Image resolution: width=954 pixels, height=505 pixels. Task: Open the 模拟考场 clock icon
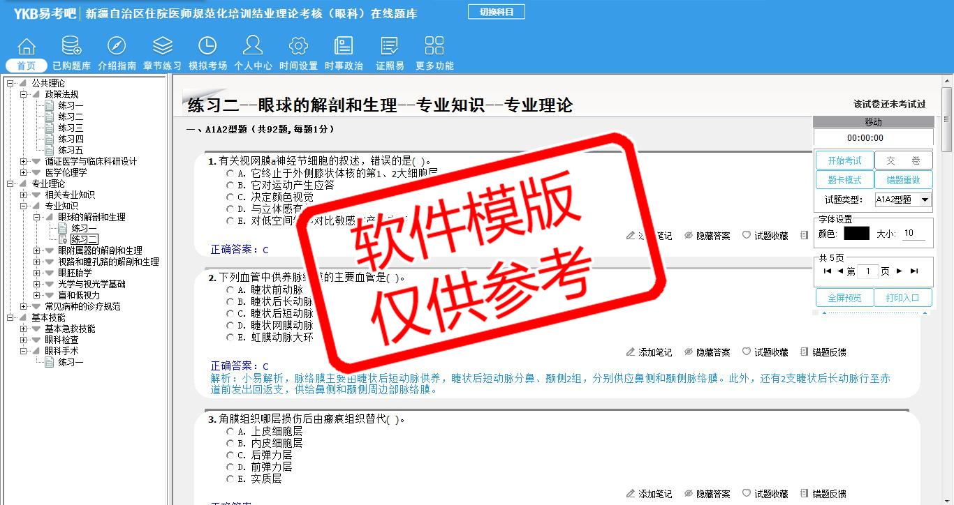[207, 47]
